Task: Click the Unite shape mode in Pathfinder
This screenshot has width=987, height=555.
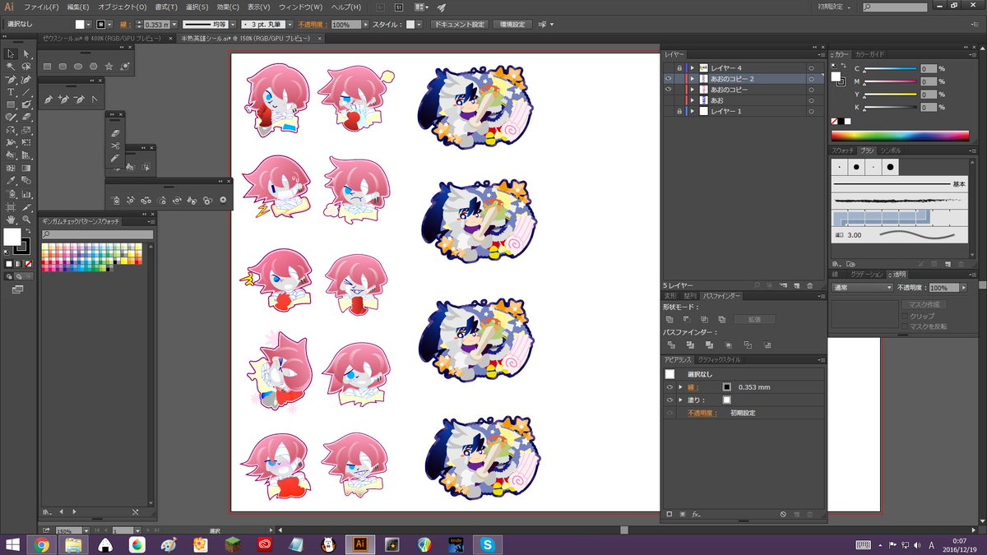Action: pyautogui.click(x=670, y=319)
